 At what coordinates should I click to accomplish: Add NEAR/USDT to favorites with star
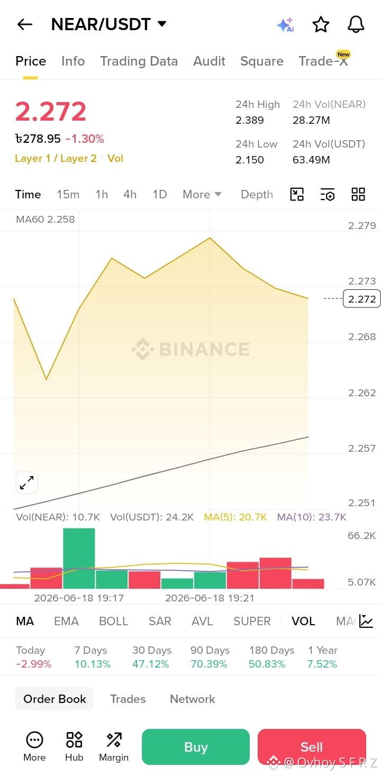(x=321, y=24)
